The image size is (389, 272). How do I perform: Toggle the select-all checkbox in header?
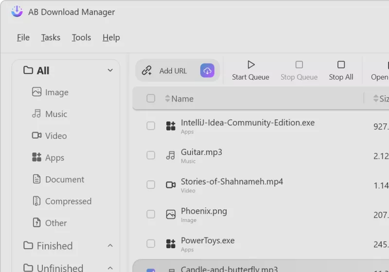[x=151, y=98]
